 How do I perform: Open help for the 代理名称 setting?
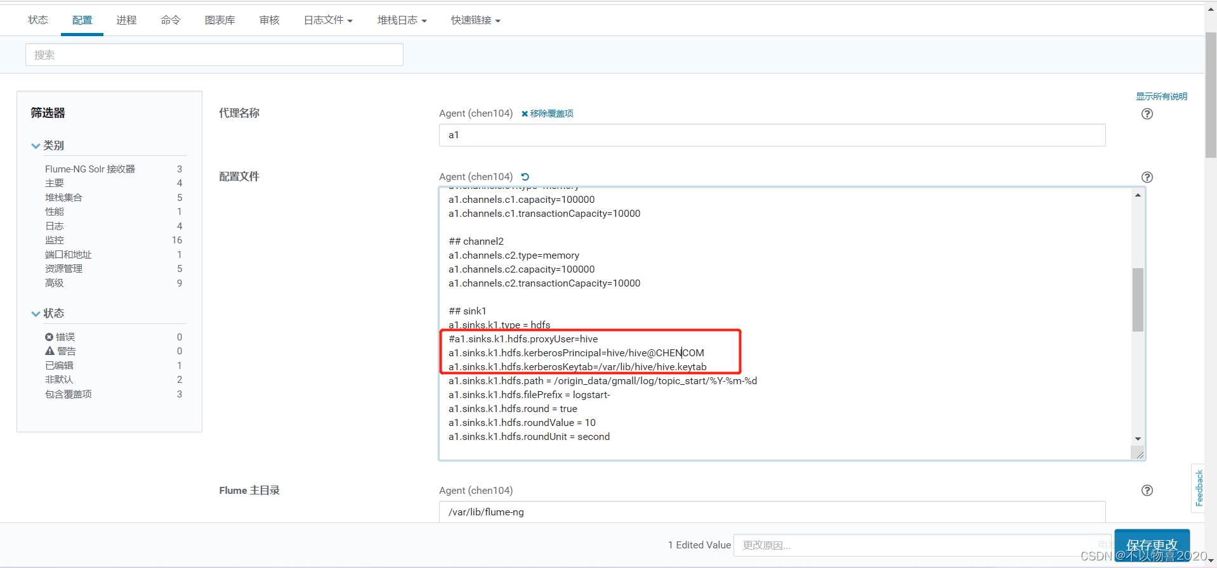(1147, 114)
